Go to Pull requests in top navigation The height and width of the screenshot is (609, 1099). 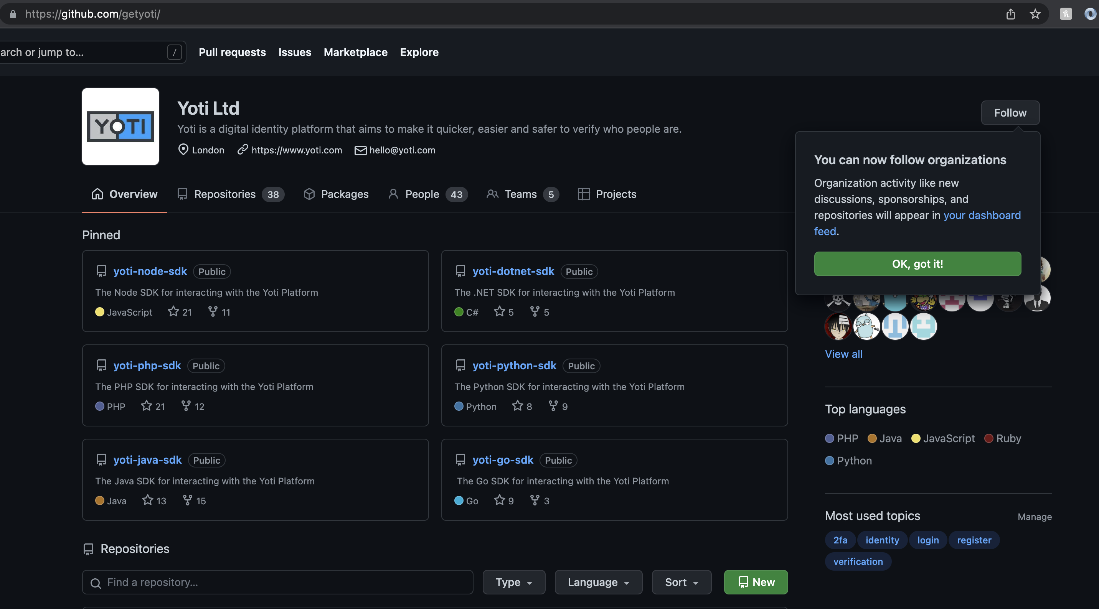pos(232,52)
